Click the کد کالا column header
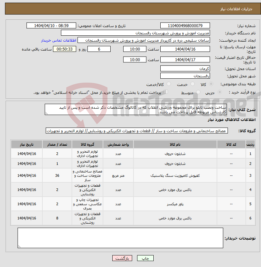The width and height of the screenshot is (261, 267). 231,144
